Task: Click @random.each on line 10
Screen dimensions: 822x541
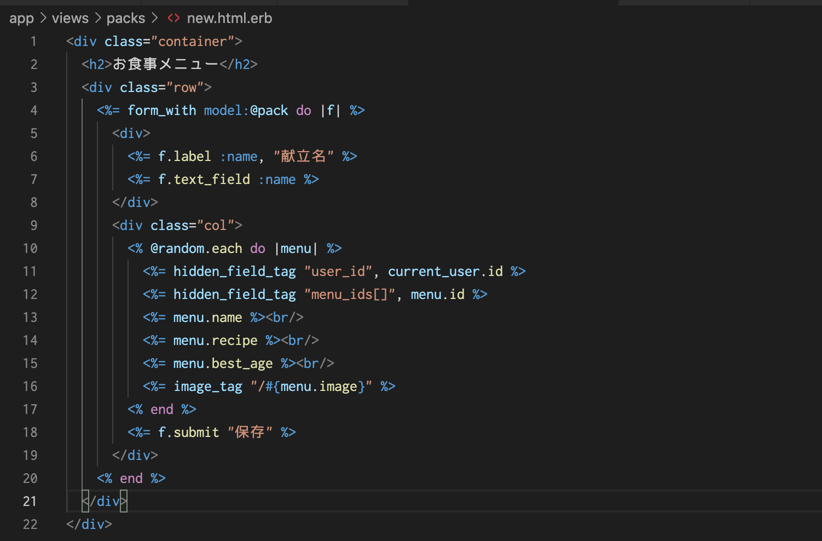Action: coord(196,249)
